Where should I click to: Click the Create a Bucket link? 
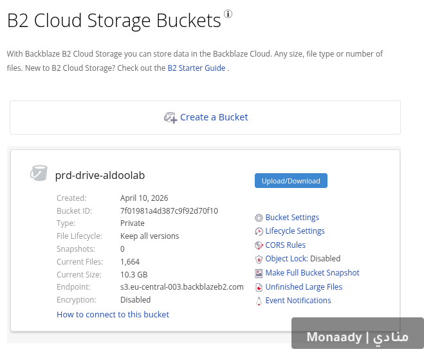pyautogui.click(x=214, y=117)
